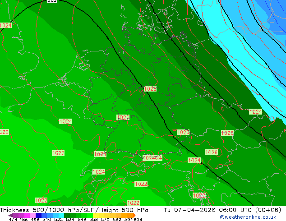Click the '498' legend value

(35, 219)
